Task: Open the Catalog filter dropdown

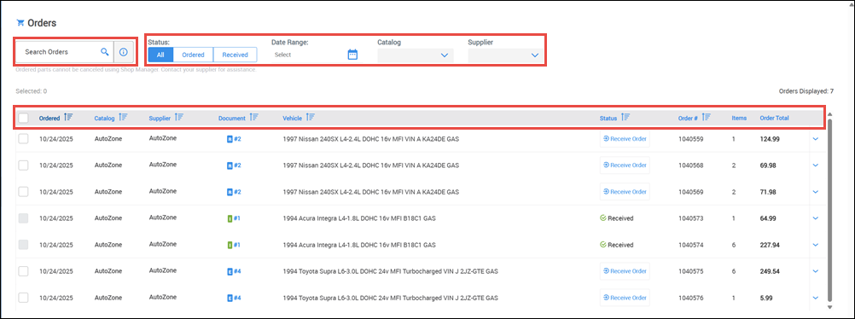Action: (416, 55)
